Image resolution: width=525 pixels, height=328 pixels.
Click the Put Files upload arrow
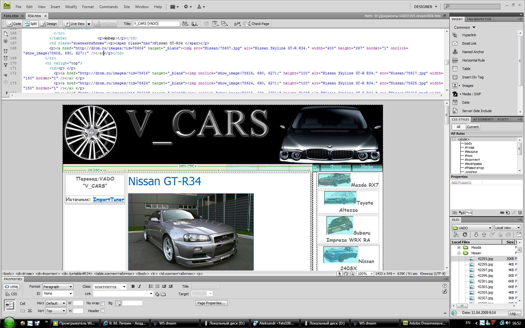click(484, 235)
